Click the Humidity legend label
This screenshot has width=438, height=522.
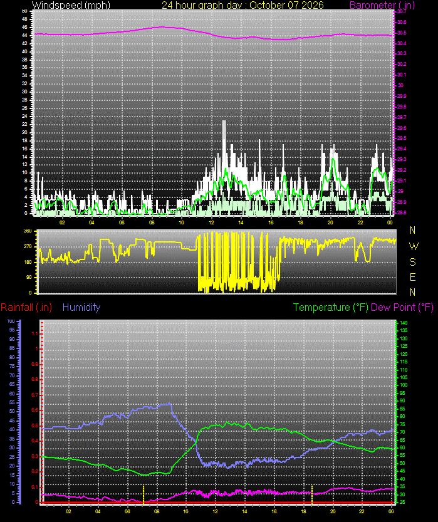point(81,307)
